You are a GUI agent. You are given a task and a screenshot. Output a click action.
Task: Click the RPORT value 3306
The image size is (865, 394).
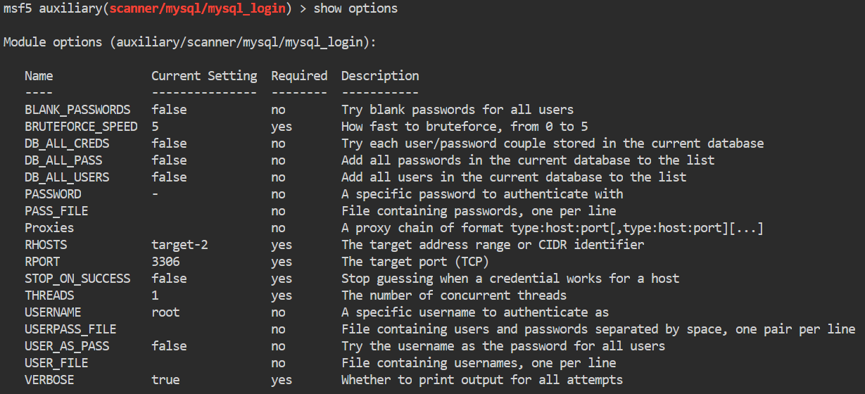(x=165, y=262)
